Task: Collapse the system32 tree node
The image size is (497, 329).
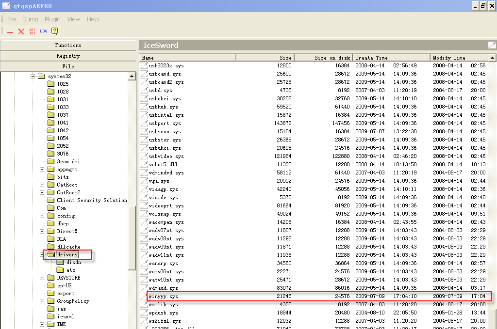Action: click(x=33, y=76)
